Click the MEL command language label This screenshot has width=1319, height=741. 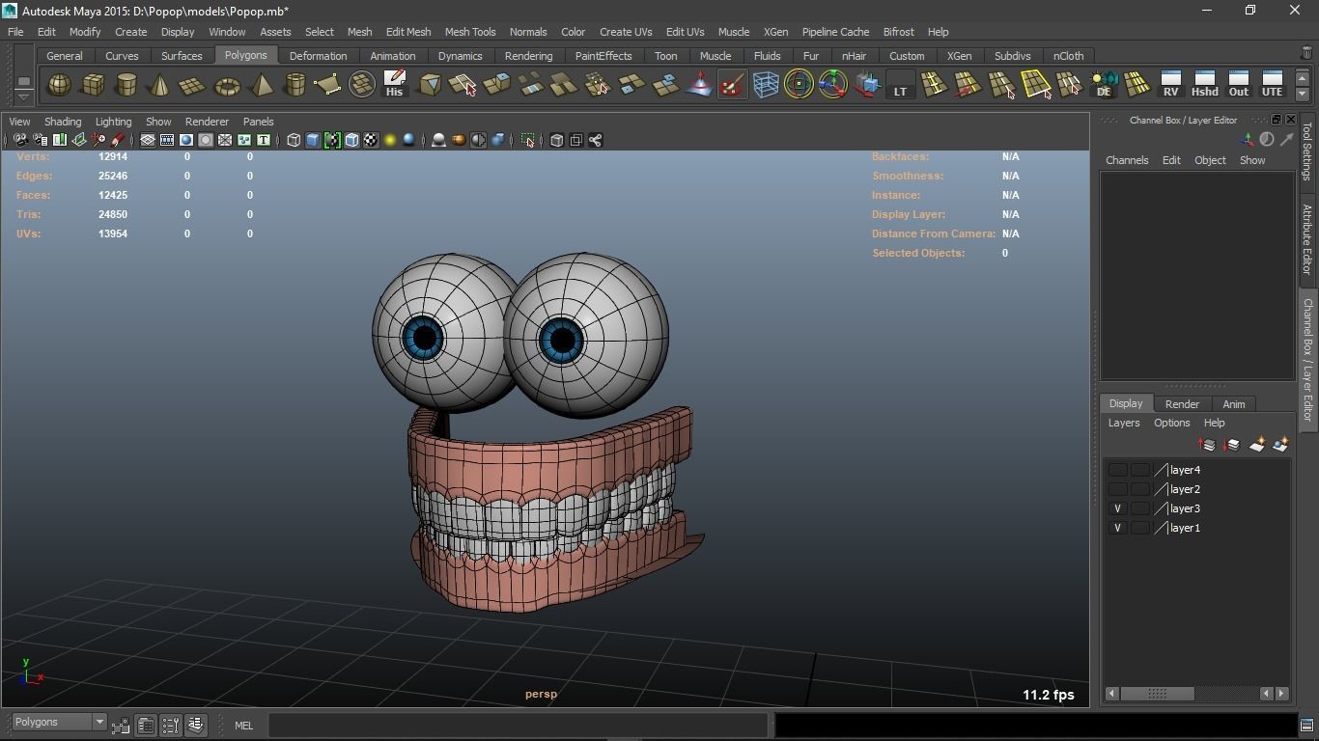pos(243,726)
